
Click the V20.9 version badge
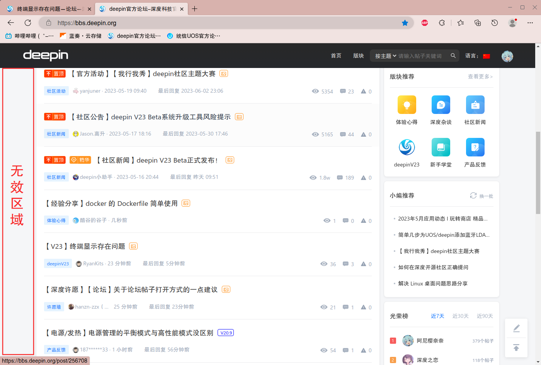point(226,333)
